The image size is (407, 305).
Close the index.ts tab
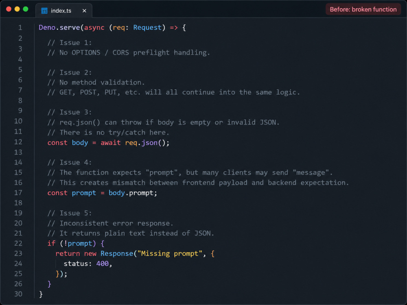[84, 11]
